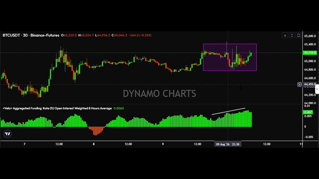This screenshot has width=319, height=179.
Task: Click the indicator value 0.0065
Action: (119, 108)
